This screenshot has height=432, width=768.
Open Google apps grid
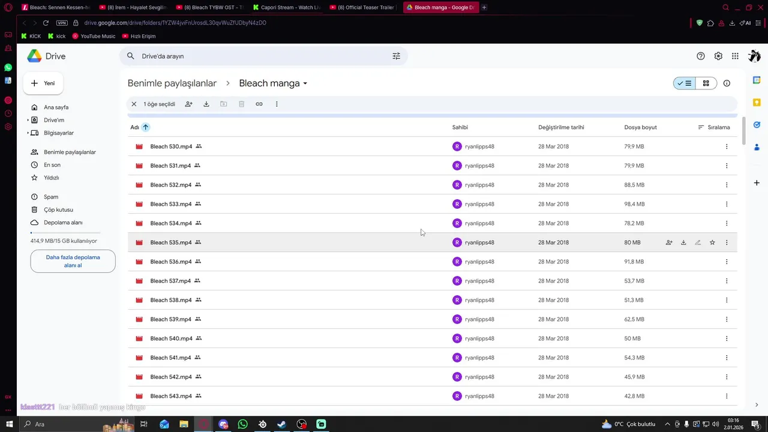[735, 56]
